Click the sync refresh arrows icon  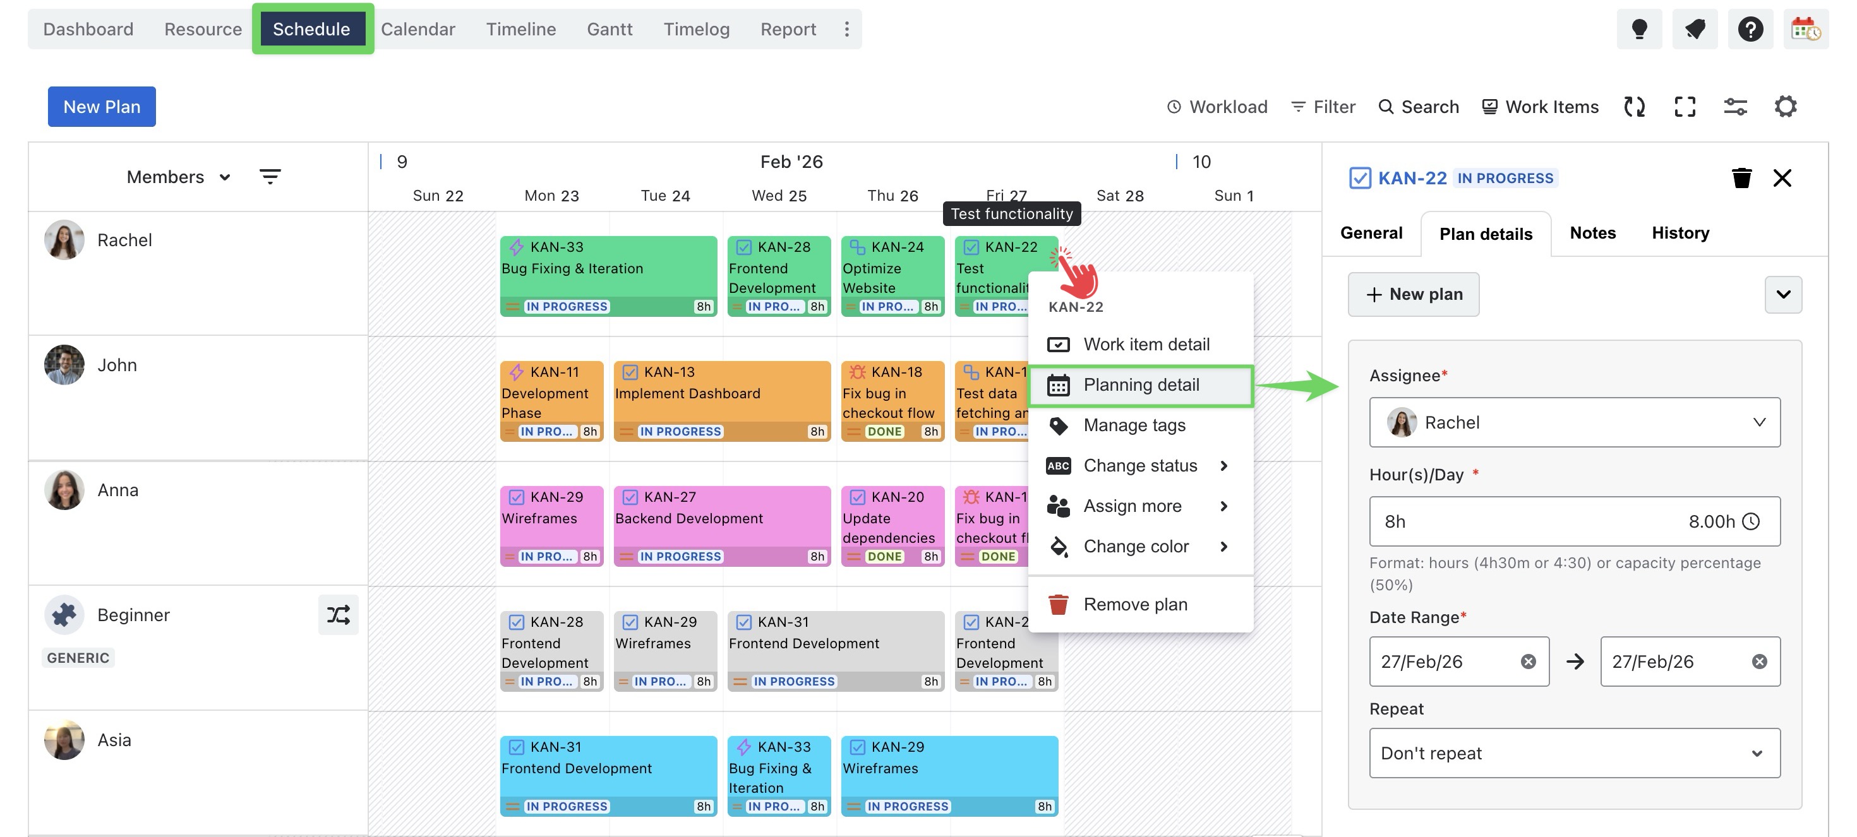tap(1634, 107)
